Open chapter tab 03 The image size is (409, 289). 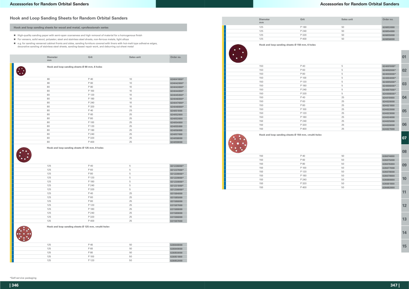(405, 84)
